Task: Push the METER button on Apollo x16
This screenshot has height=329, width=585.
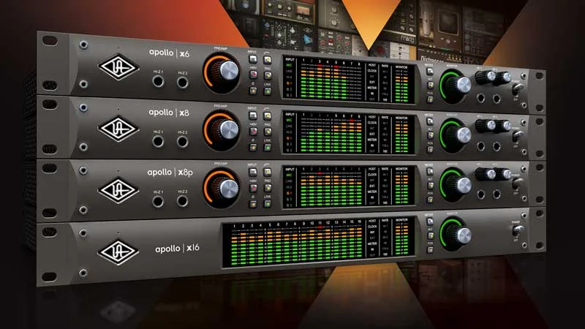Action: coord(430,222)
